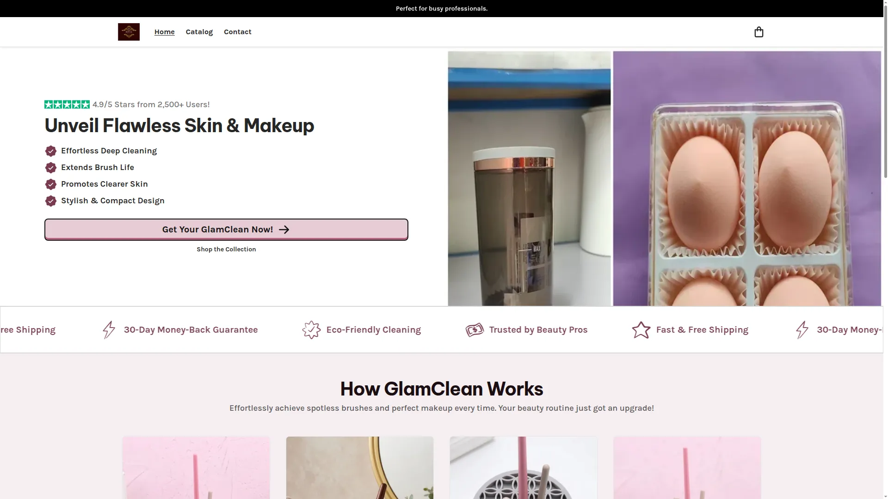Open the Catalog menu item
This screenshot has width=888, height=499.
coord(199,32)
